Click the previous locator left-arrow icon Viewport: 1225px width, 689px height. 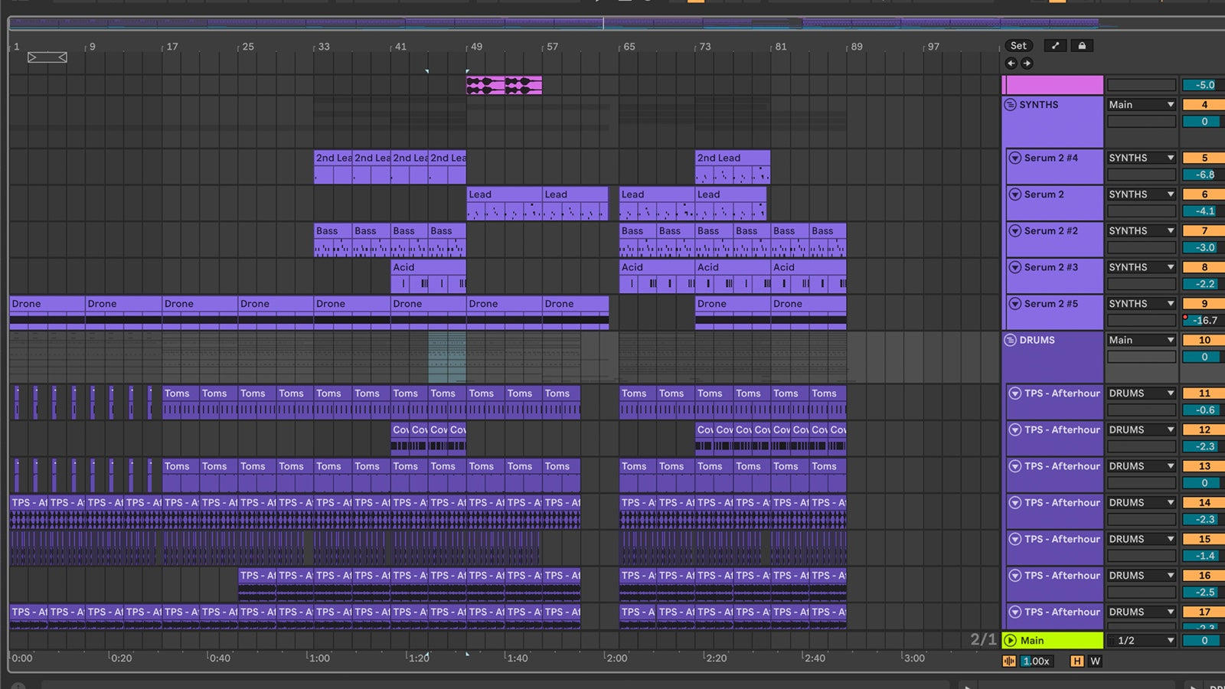[x=1011, y=64]
